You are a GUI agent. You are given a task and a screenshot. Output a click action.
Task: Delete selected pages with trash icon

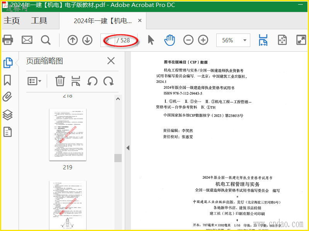point(60,81)
